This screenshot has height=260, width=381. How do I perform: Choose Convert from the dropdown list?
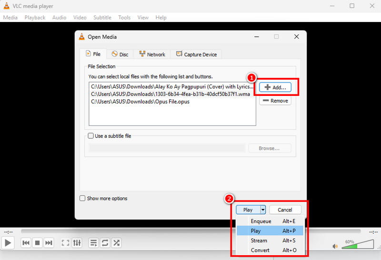260,250
